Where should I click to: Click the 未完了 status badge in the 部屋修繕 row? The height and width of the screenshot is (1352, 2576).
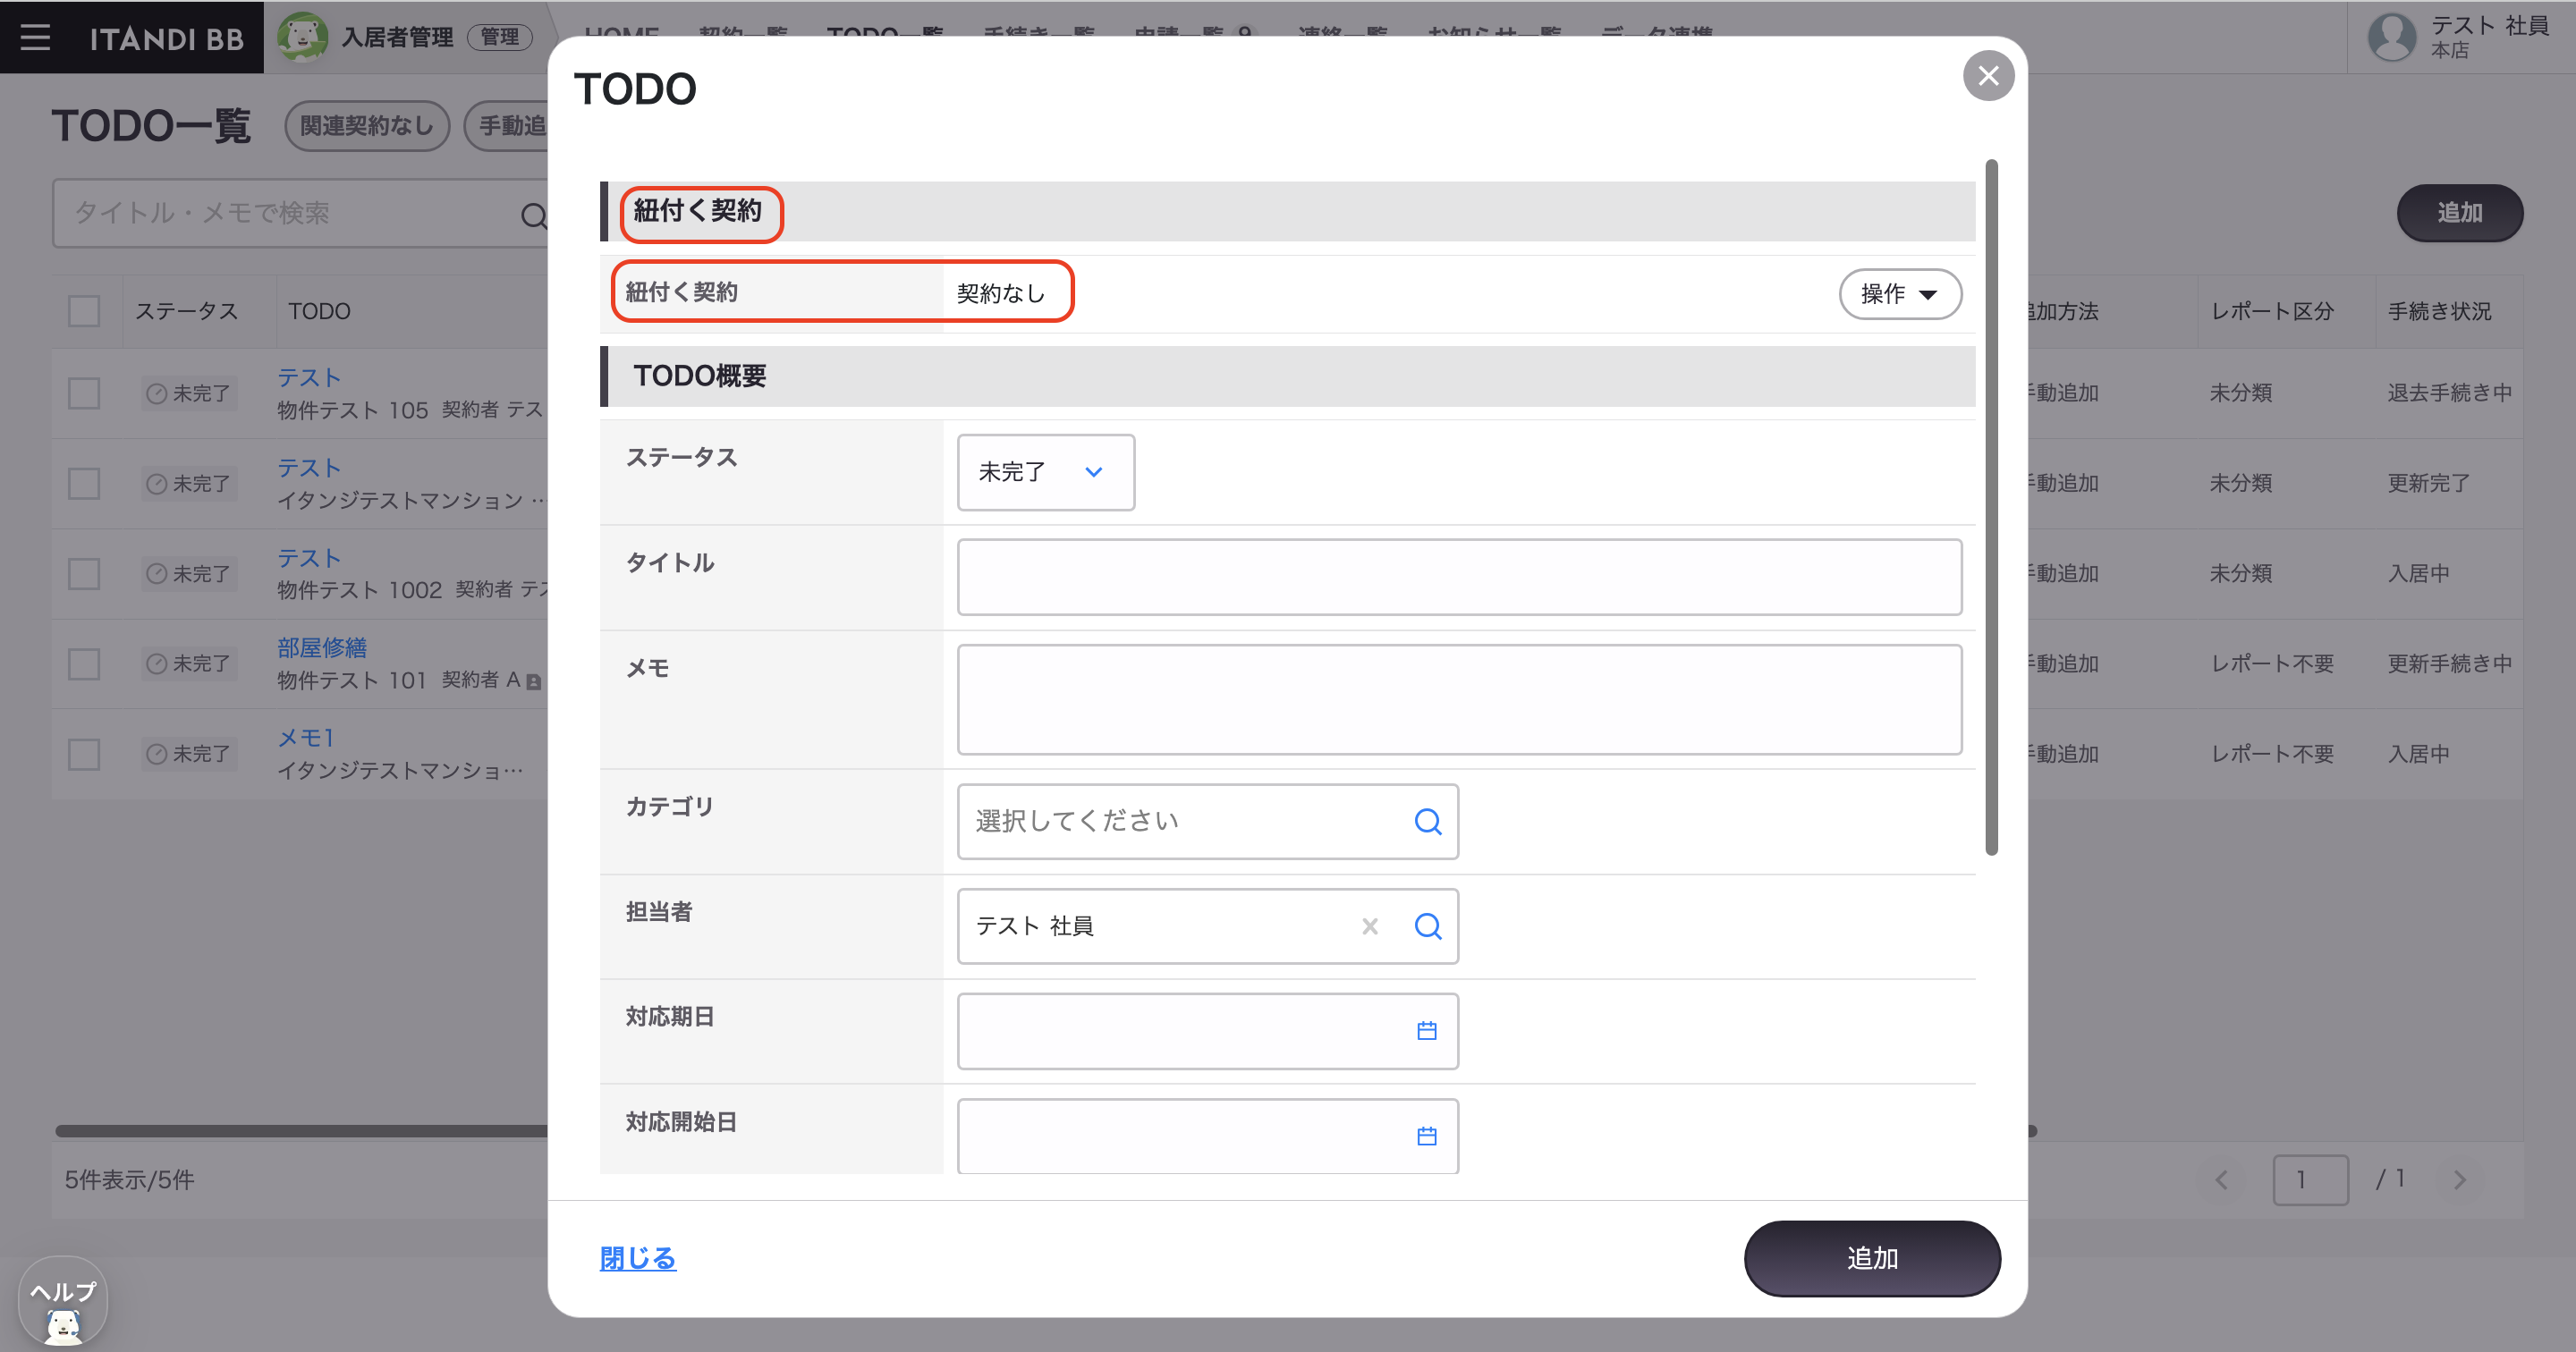[189, 664]
